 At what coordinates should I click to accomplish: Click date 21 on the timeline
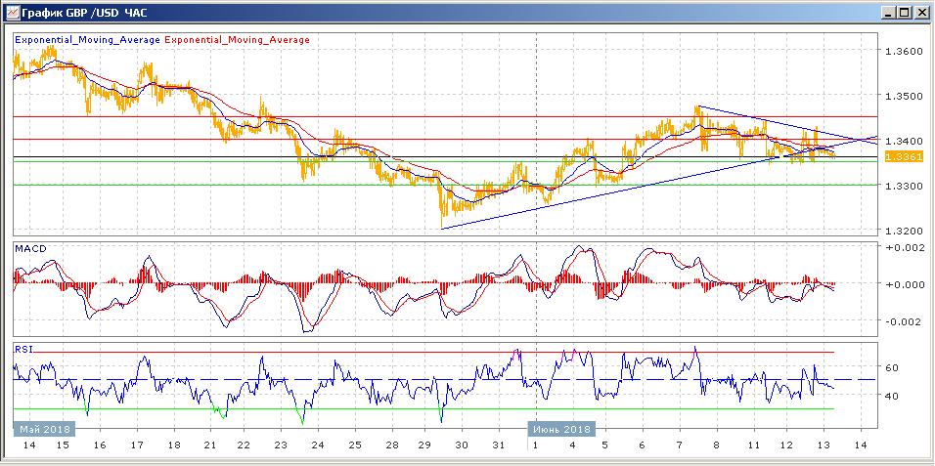210,445
